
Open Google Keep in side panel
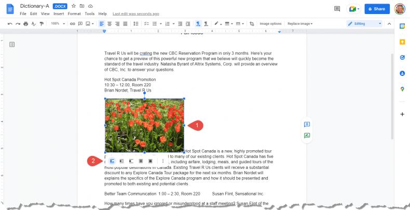pos(402,42)
